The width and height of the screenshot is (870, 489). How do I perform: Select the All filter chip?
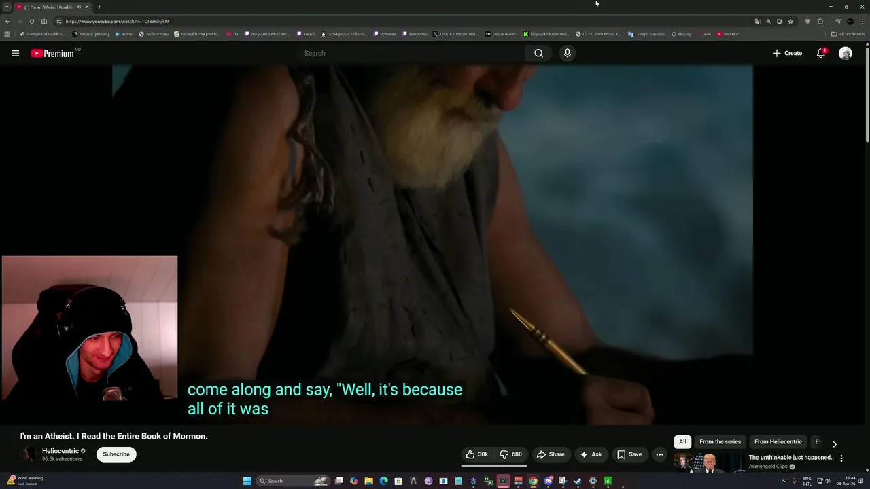(x=682, y=441)
